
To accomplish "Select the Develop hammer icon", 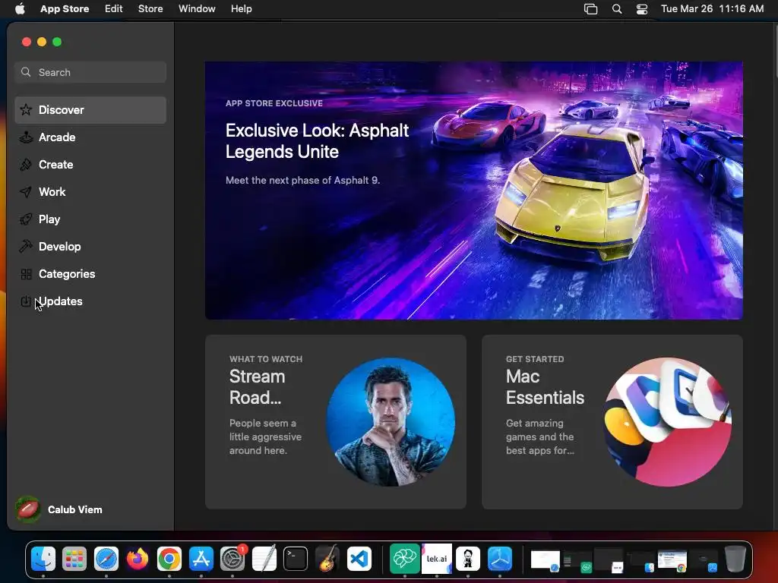I will [26, 247].
